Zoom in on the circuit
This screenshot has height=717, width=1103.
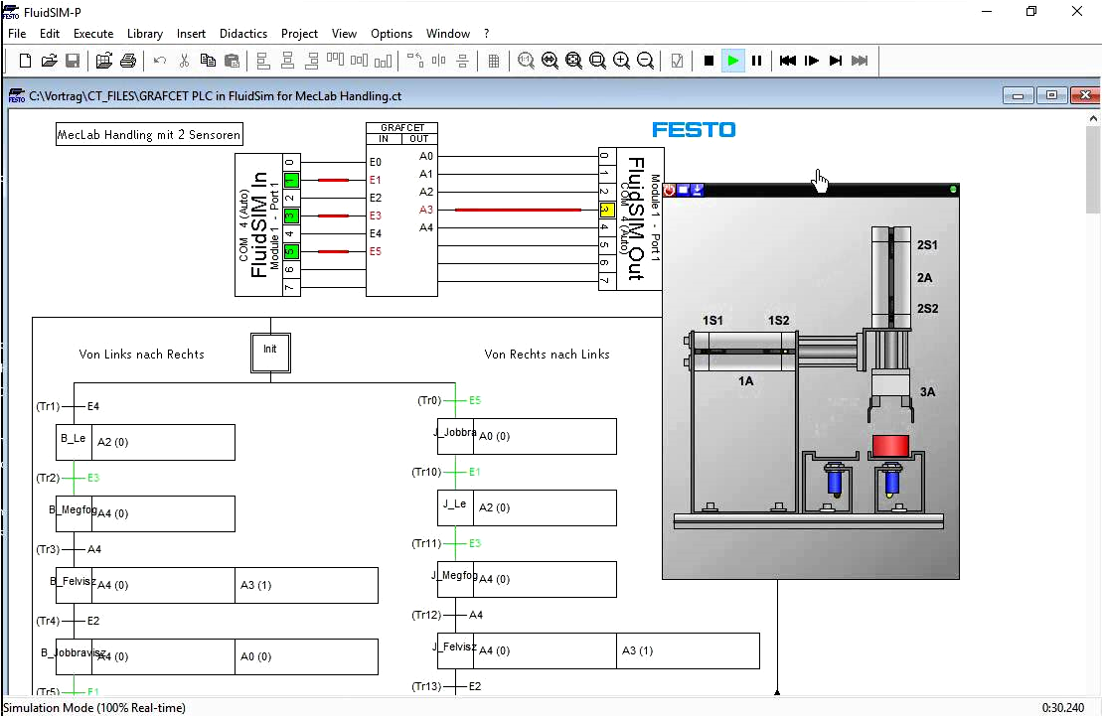click(x=622, y=62)
